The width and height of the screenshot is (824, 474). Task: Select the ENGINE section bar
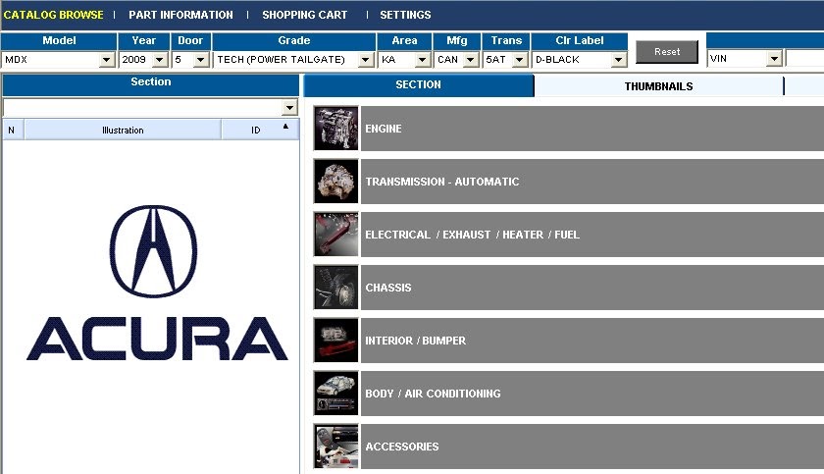click(592, 129)
